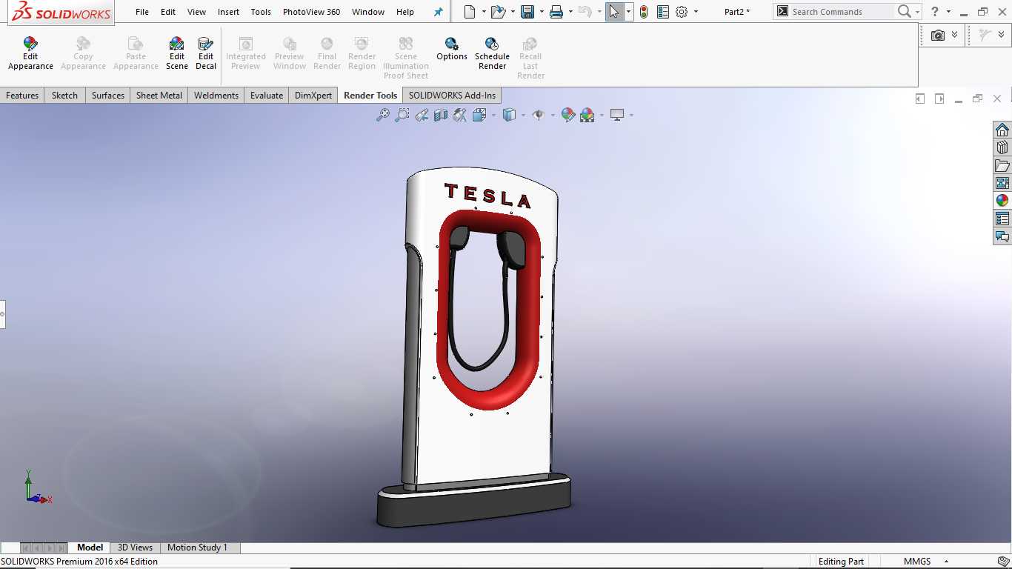Viewport: 1012px width, 569px height.
Task: Expand the gear Options dropdown arrow
Action: coord(696,12)
